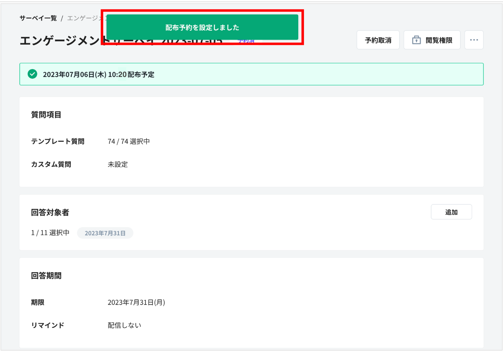Viewport: 503px width, 351px height.
Task: Click the 配信しない reminder value
Action: (x=124, y=325)
